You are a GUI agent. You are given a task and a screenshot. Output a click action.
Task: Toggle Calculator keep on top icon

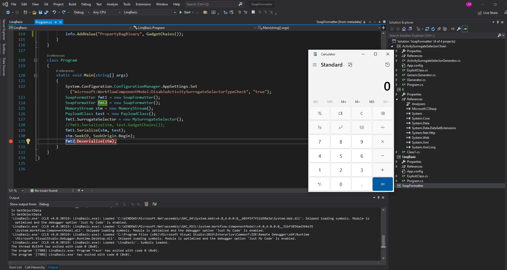[x=350, y=65]
